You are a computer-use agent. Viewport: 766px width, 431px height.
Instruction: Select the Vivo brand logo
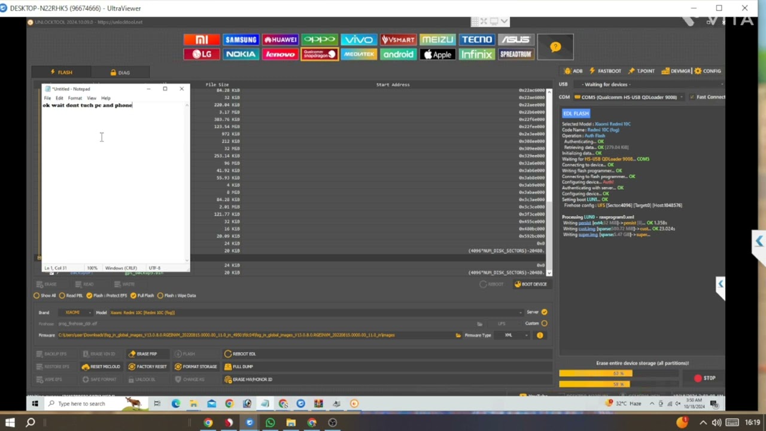point(358,40)
